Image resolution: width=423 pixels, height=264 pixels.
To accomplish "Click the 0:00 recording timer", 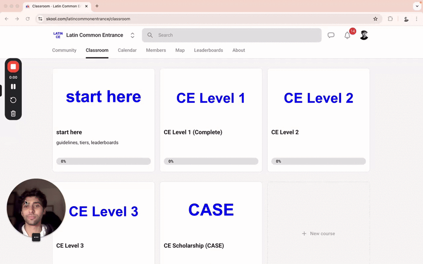I will click(13, 77).
